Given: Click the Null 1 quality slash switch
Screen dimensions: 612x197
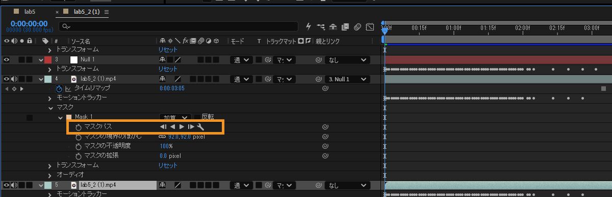Looking at the screenshot, I should click(178, 60).
